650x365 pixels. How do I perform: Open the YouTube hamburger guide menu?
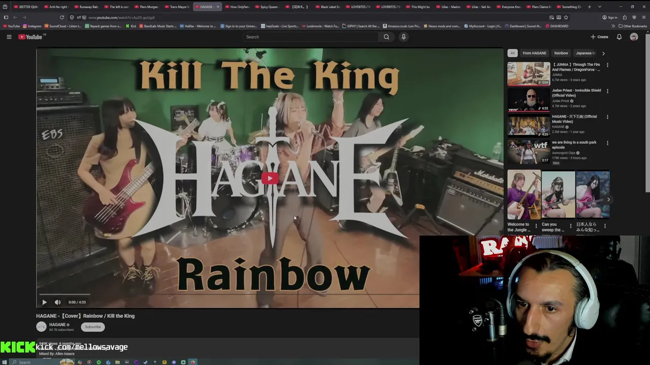click(x=9, y=36)
